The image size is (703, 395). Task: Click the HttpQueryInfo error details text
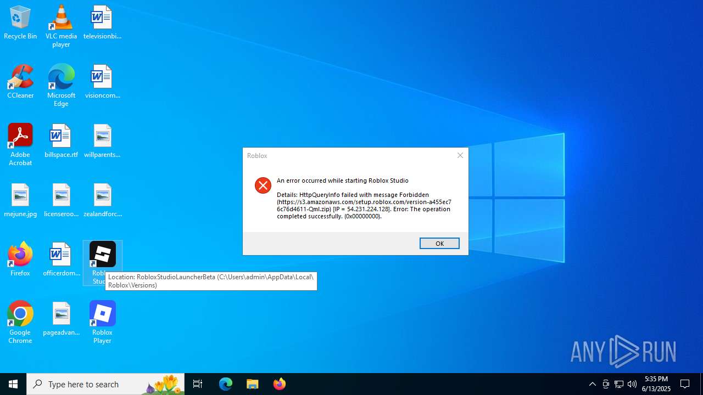click(x=364, y=205)
